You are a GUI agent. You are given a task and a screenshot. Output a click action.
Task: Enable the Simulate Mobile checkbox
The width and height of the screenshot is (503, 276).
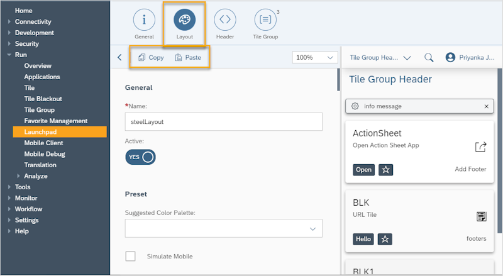131,256
